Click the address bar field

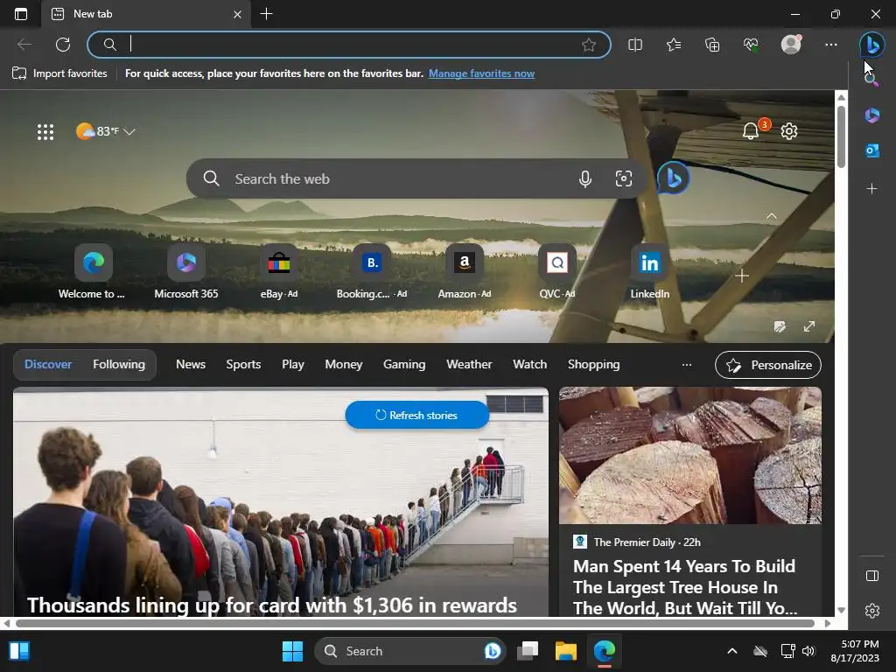click(x=348, y=45)
